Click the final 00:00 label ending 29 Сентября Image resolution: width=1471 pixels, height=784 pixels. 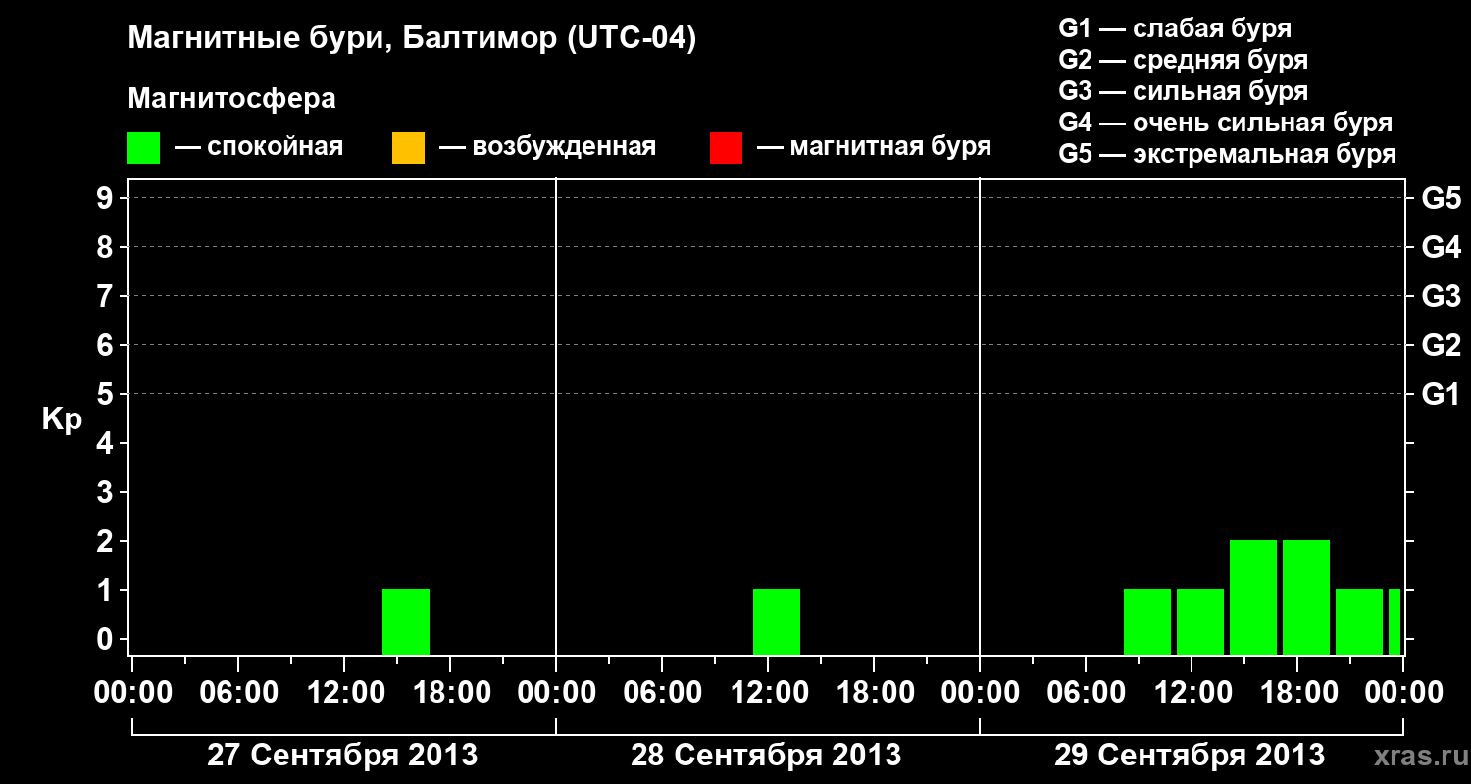point(1404,693)
